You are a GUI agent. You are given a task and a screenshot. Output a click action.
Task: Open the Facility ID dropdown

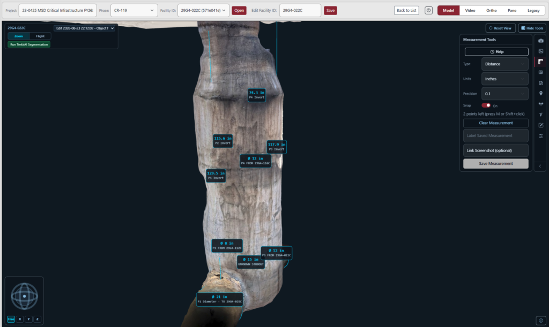click(203, 11)
